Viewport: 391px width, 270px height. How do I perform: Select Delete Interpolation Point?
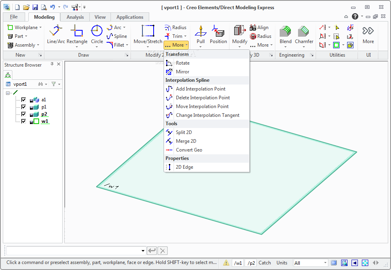click(x=207, y=98)
